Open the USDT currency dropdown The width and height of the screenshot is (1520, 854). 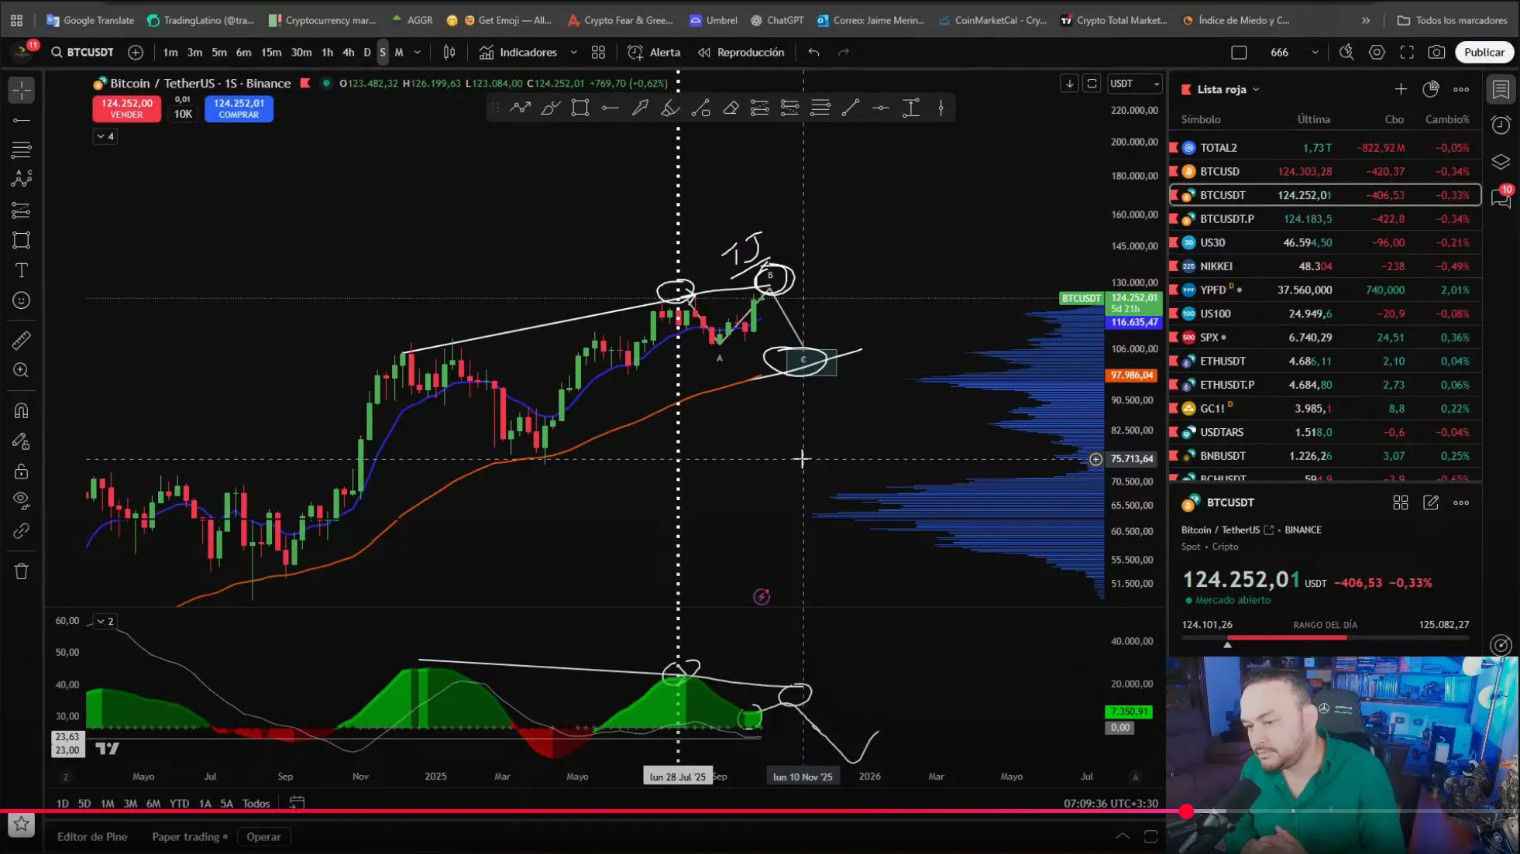point(1134,84)
